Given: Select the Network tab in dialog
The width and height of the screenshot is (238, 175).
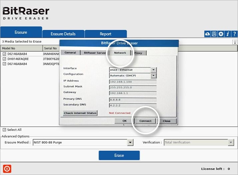Looking at the screenshot, I should coord(120,53).
